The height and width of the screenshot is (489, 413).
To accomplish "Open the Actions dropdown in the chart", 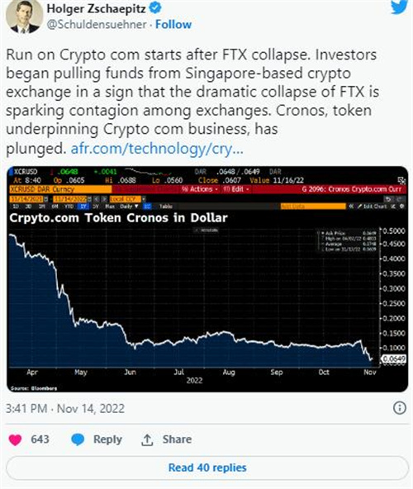I will click(x=200, y=189).
